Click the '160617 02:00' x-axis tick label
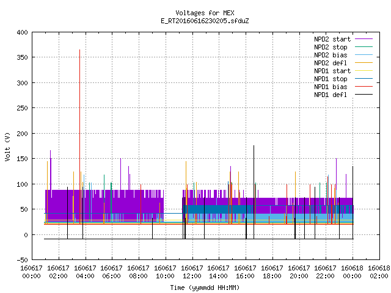 pyautogui.click(x=58, y=272)
